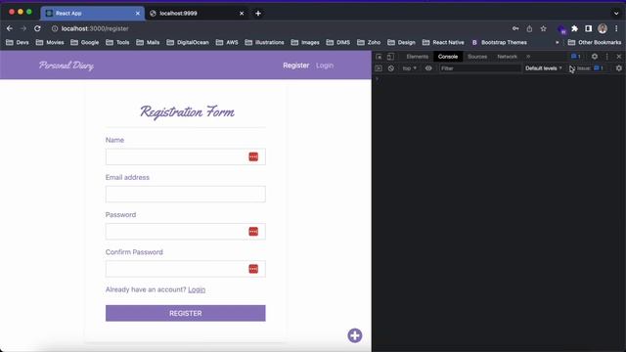The width and height of the screenshot is (626, 352).
Task: Open site information icon in address bar
Action: click(55, 28)
